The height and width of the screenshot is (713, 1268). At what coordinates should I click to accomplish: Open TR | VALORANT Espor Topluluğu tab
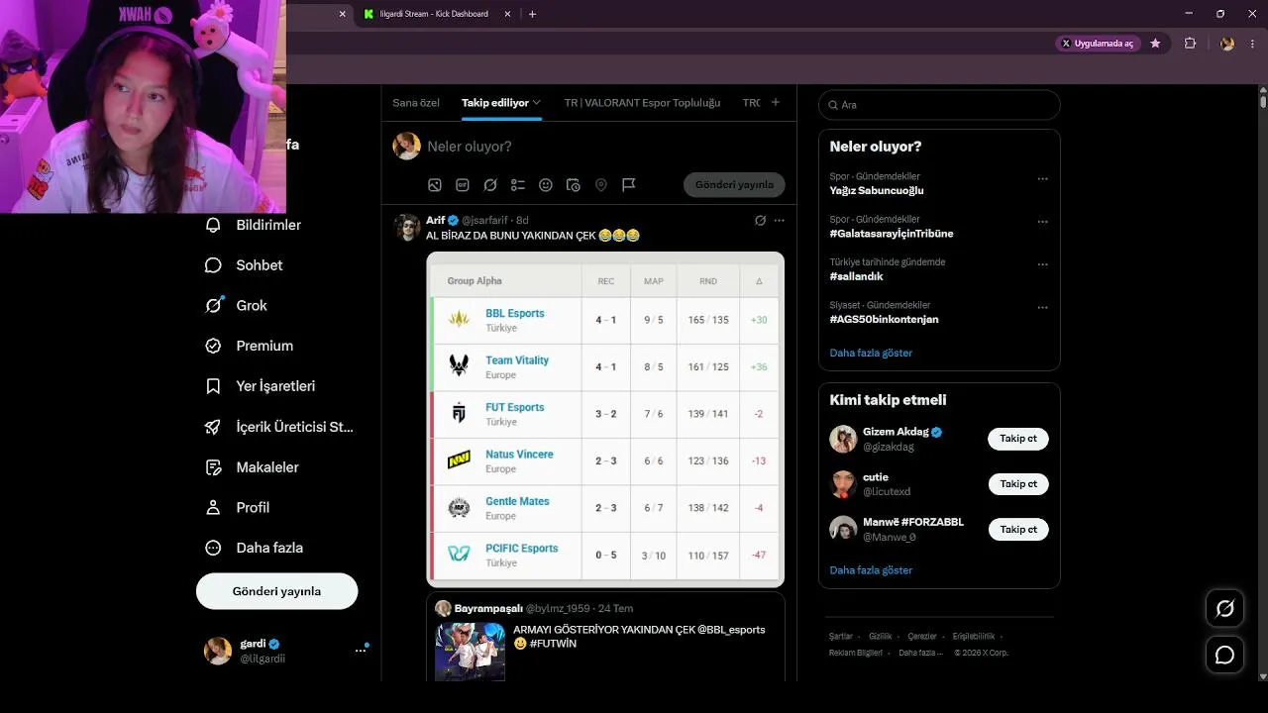pos(642,102)
